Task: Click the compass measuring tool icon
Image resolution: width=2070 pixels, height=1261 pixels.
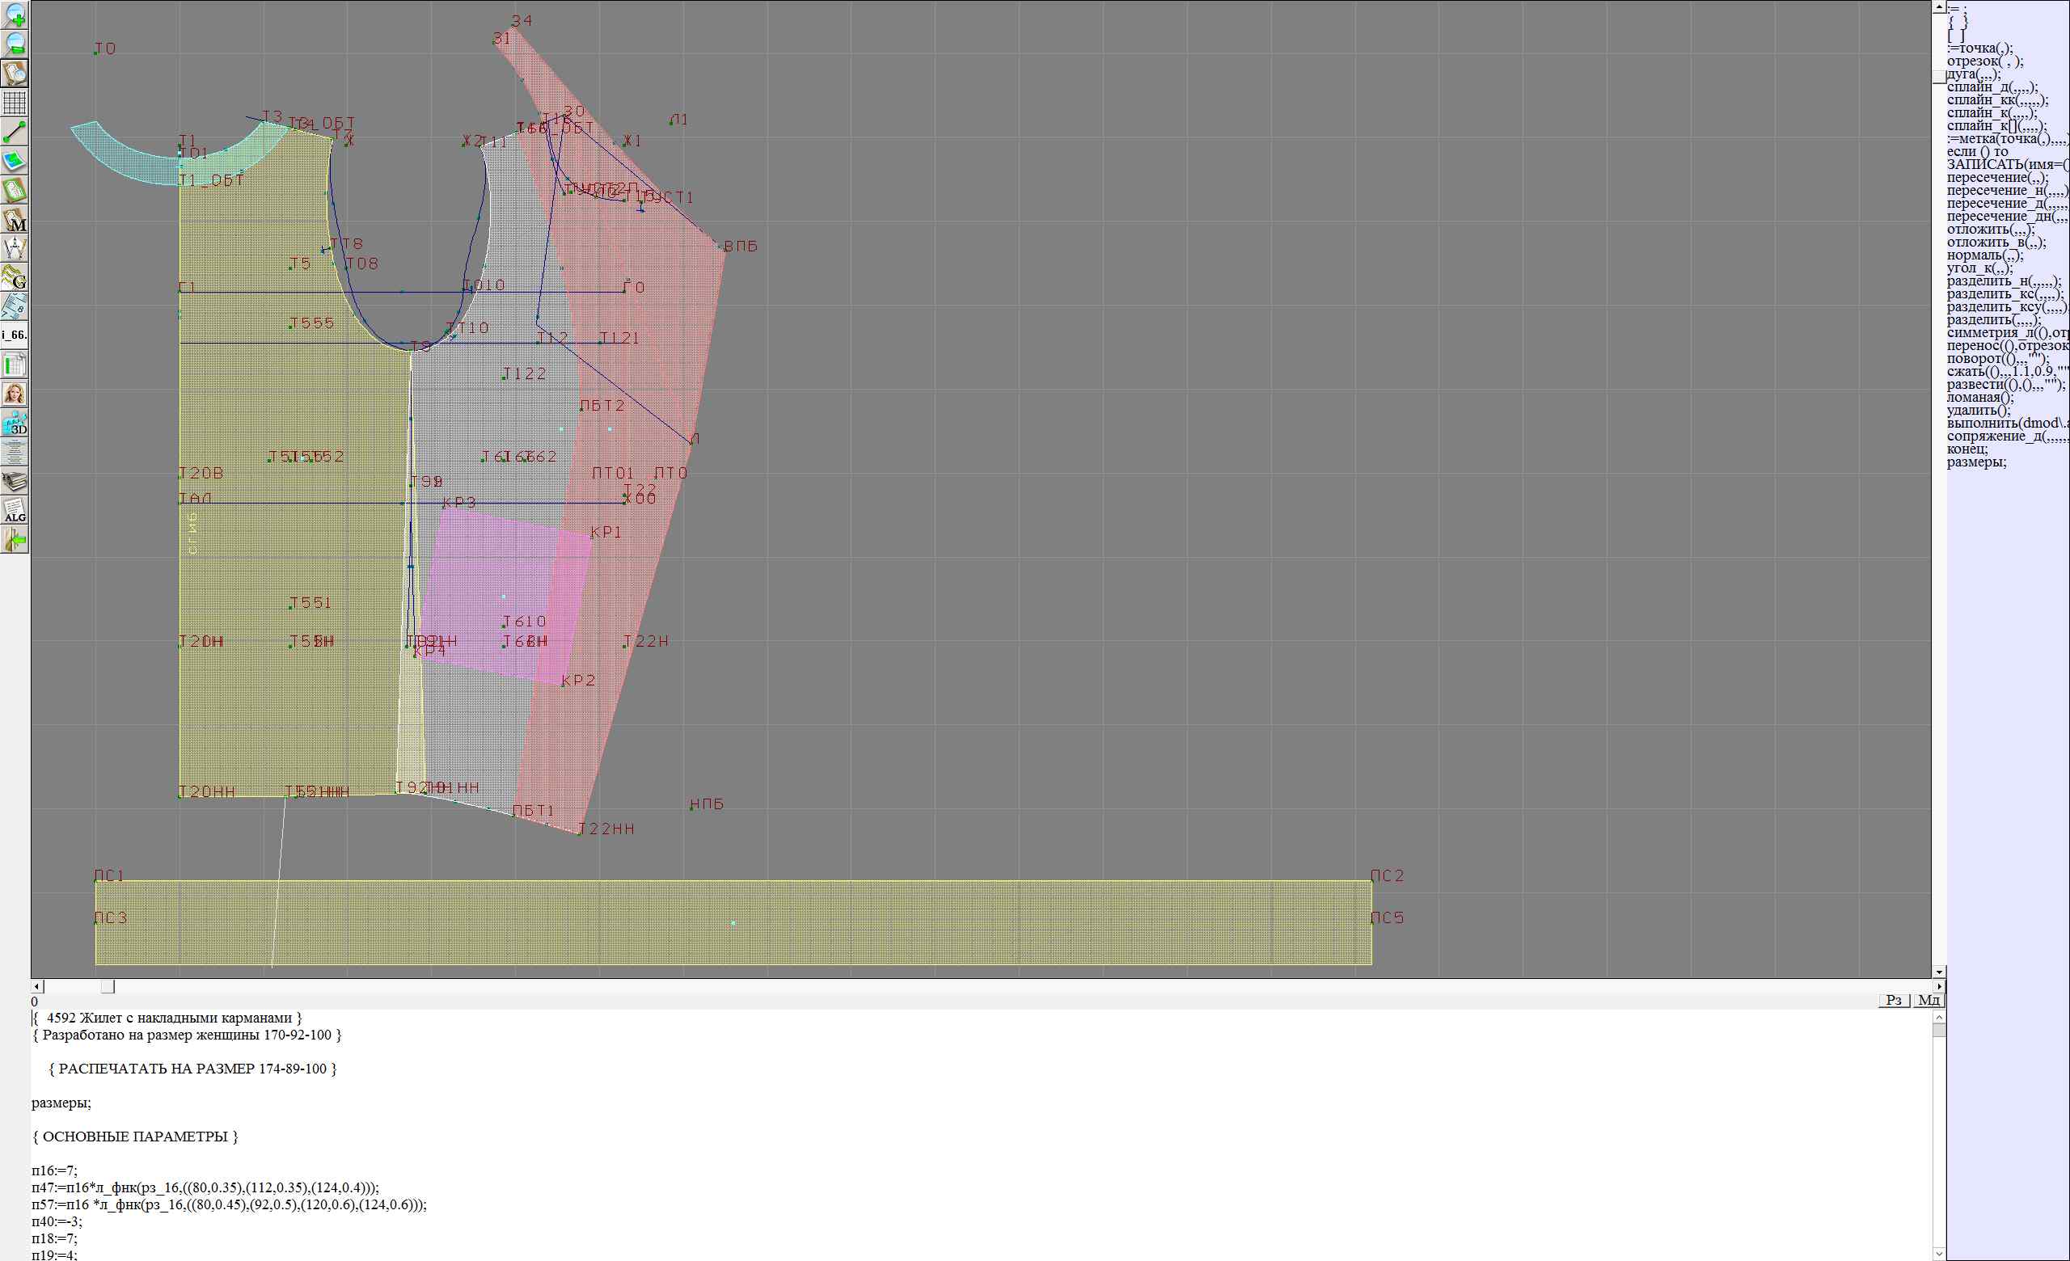Action: [15, 248]
